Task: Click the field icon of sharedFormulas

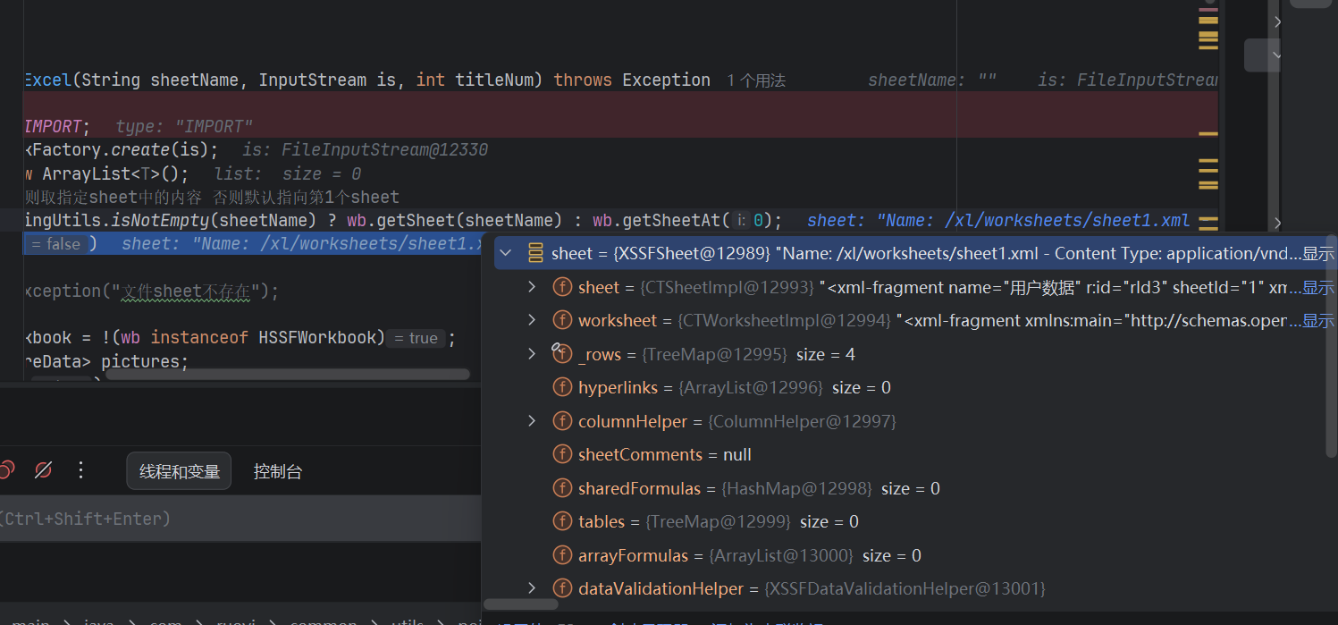Action: click(562, 488)
